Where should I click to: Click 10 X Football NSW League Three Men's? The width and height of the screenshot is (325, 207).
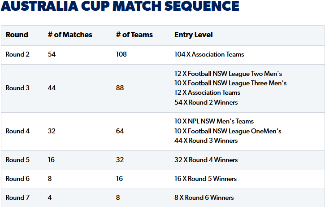pos(230,83)
